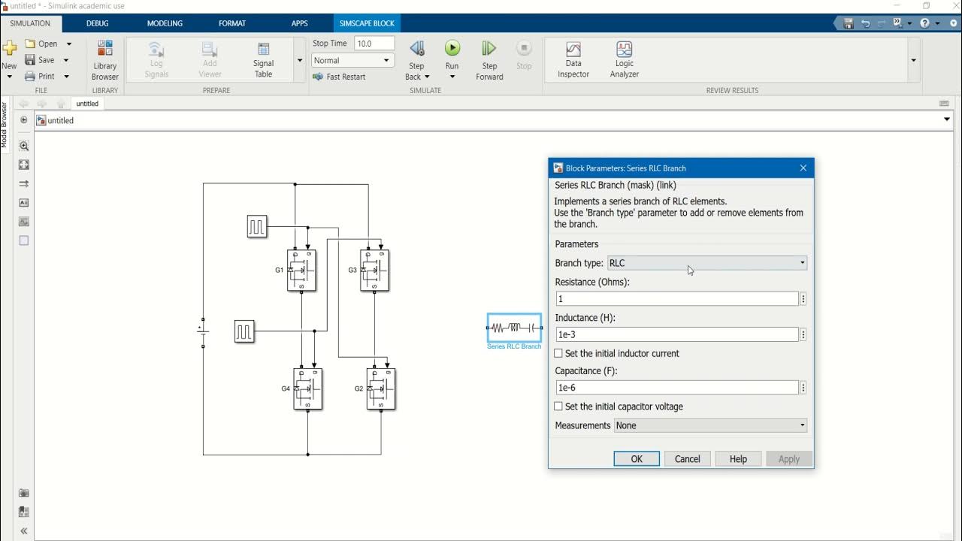The image size is (962, 541).
Task: Click Cancel in Block Parameters dialog
Action: pos(688,459)
